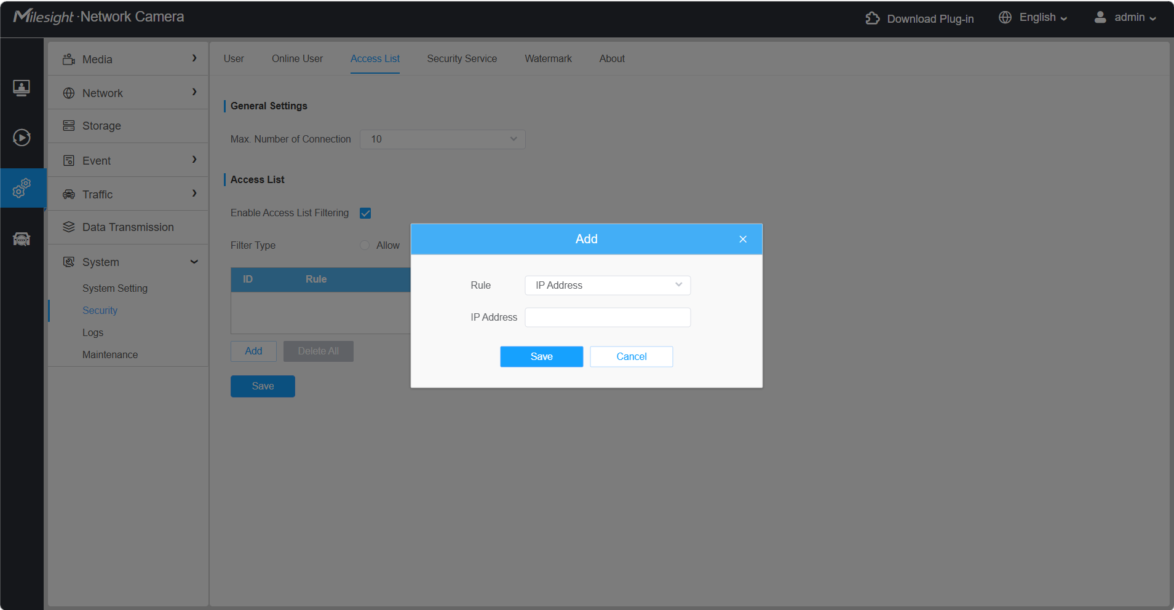Expand the Event menu chevron

coord(194,160)
